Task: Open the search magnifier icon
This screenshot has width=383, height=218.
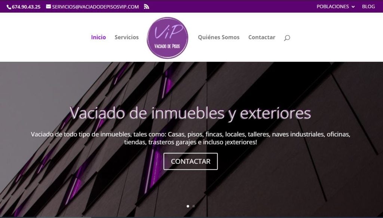Action: (x=287, y=38)
